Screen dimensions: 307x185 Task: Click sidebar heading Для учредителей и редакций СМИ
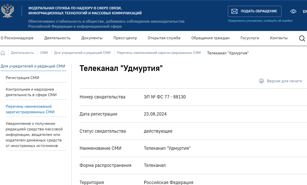33,66
